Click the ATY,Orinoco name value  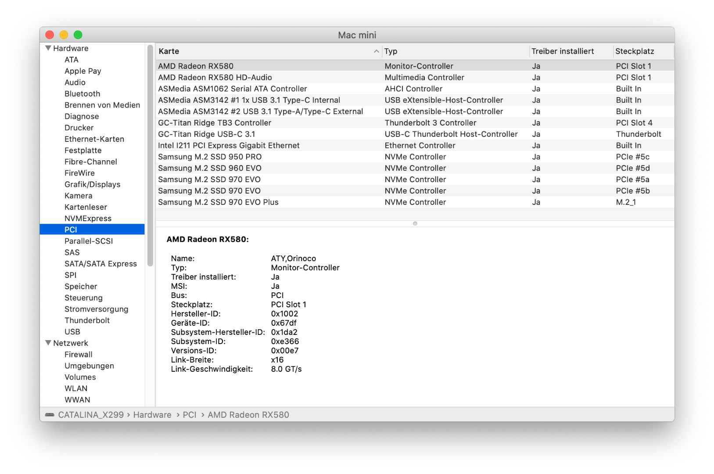click(x=294, y=259)
